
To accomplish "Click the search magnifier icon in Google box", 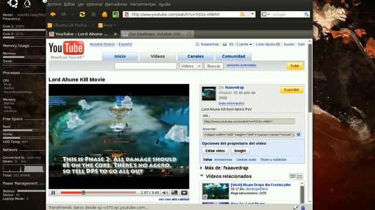I will [x=306, y=14].
